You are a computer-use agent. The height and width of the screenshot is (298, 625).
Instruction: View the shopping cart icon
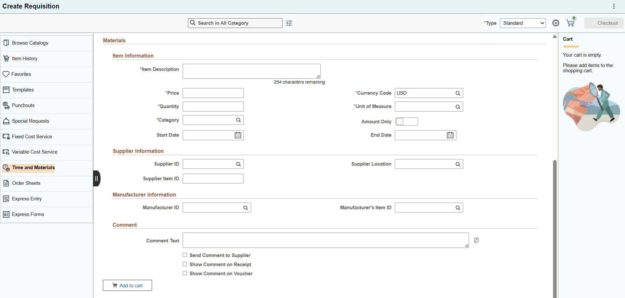(570, 23)
